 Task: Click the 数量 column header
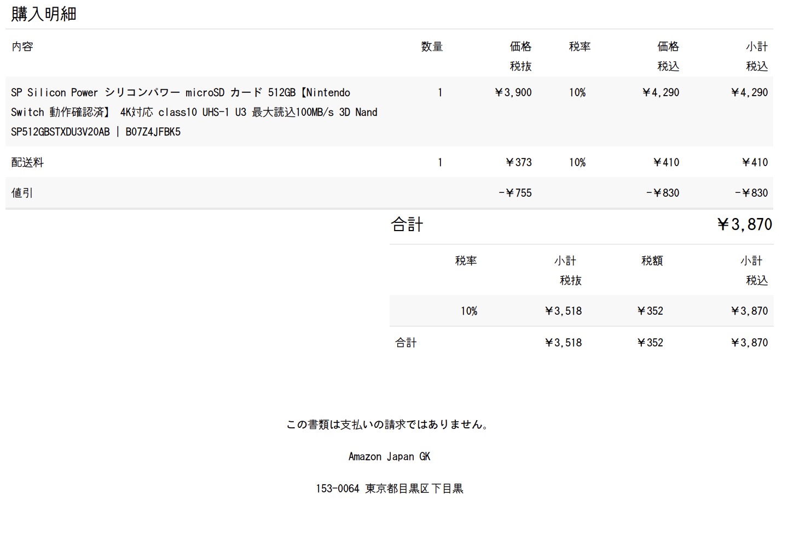(x=432, y=46)
